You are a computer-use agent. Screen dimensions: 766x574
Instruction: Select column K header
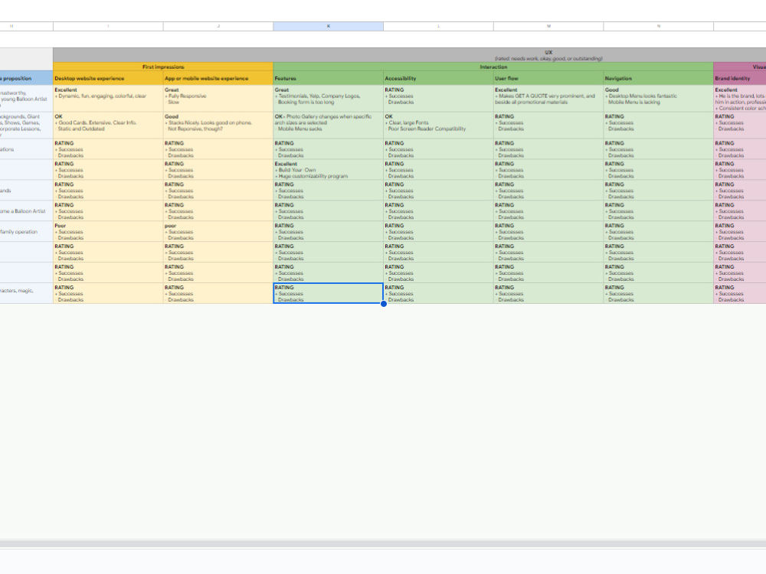pos(329,26)
